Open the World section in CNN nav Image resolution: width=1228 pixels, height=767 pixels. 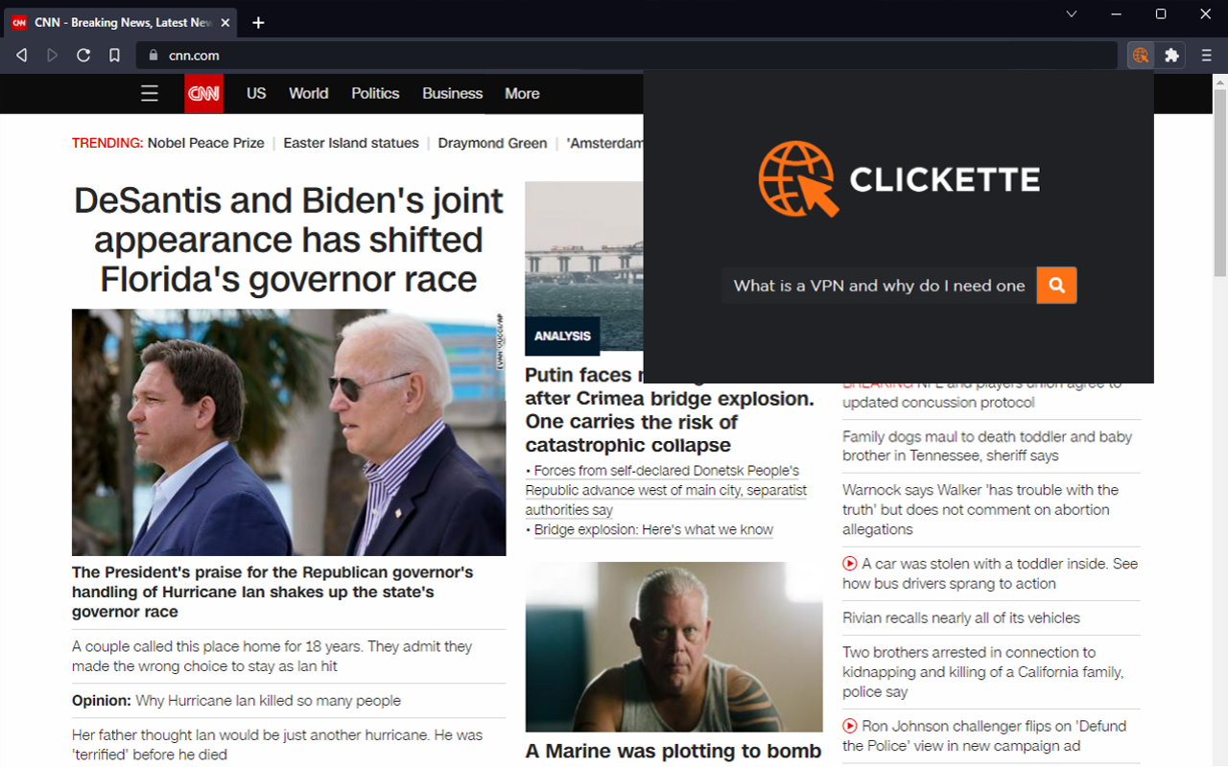(309, 93)
